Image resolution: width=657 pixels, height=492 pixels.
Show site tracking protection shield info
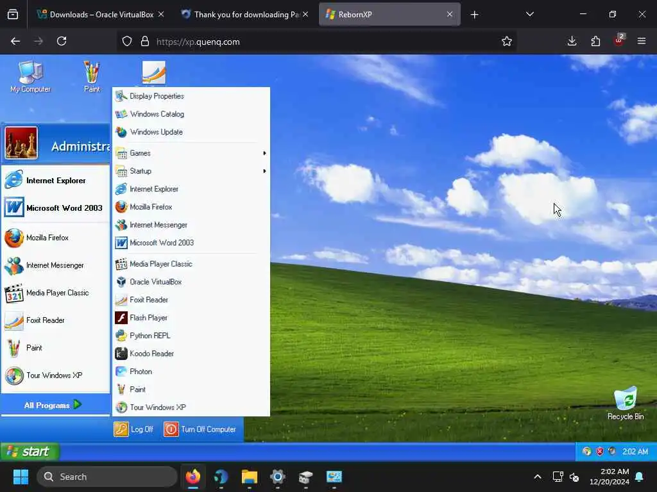tap(127, 41)
